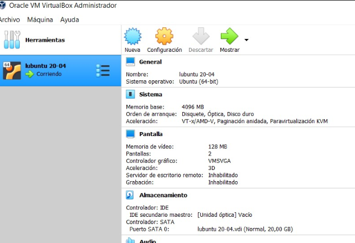This screenshot has height=243, width=355.
Task: Click the lubuntu 20-04.vdi disk entry
Action: point(245,229)
